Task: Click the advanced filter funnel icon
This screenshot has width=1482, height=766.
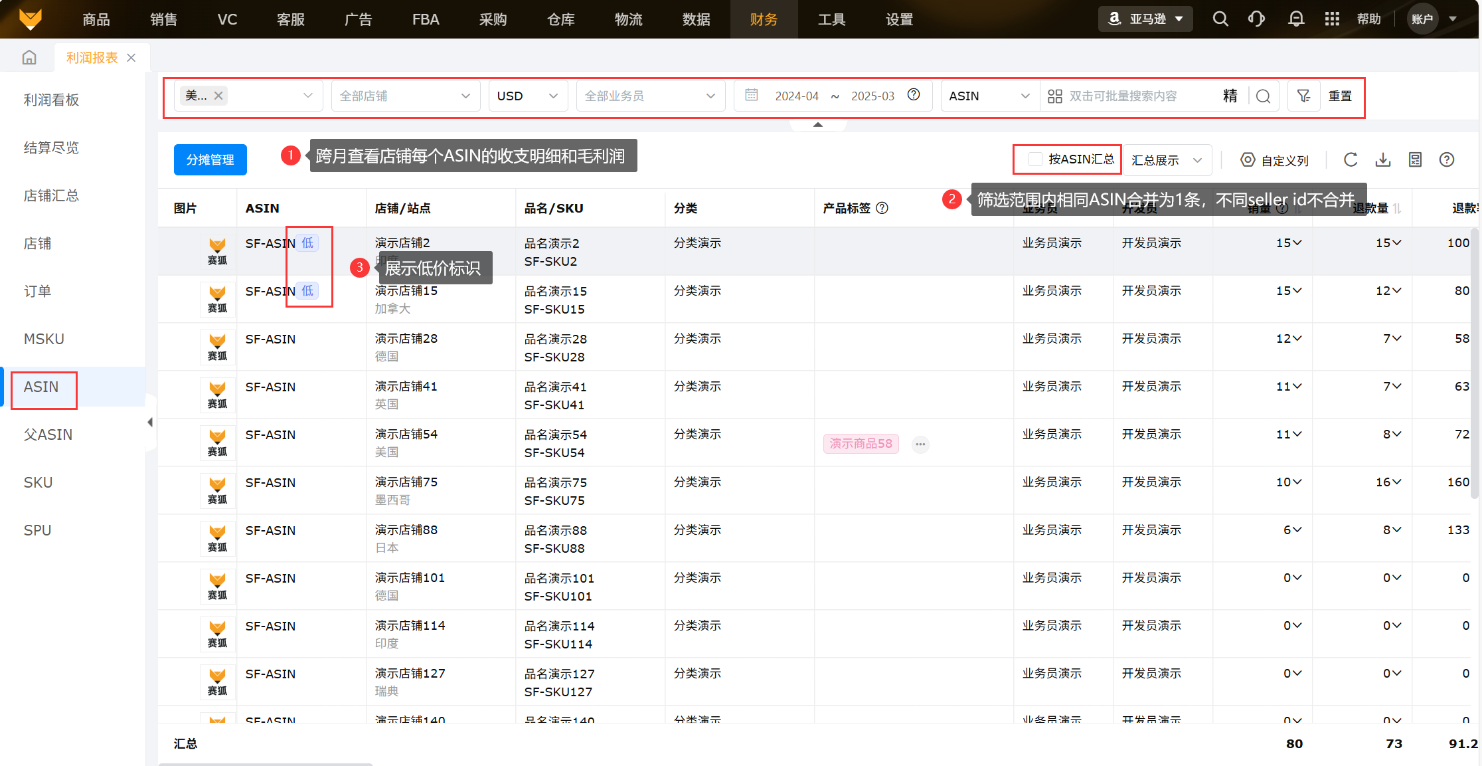Action: tap(1303, 96)
